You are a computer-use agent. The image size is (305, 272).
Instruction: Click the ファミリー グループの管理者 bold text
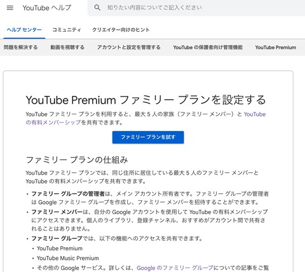[68, 194]
